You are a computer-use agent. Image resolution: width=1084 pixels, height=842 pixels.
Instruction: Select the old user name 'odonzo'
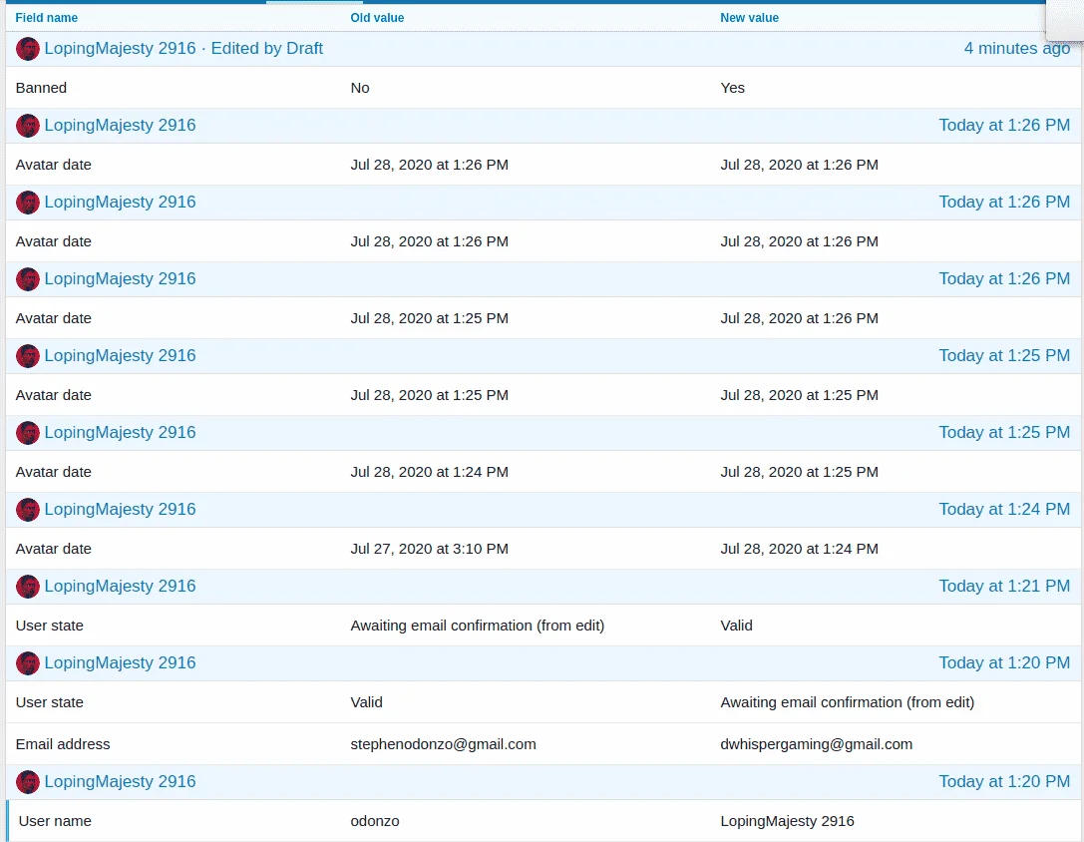click(x=375, y=821)
